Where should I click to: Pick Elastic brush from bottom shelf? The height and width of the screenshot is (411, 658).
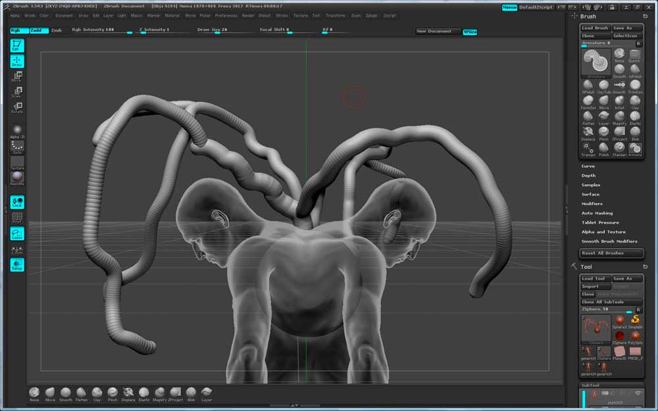point(144,394)
